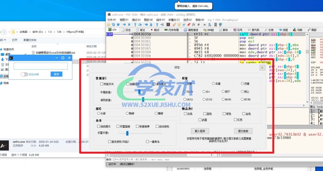Select the 双键 radio button
The image size is (323, 171).
(242, 84)
